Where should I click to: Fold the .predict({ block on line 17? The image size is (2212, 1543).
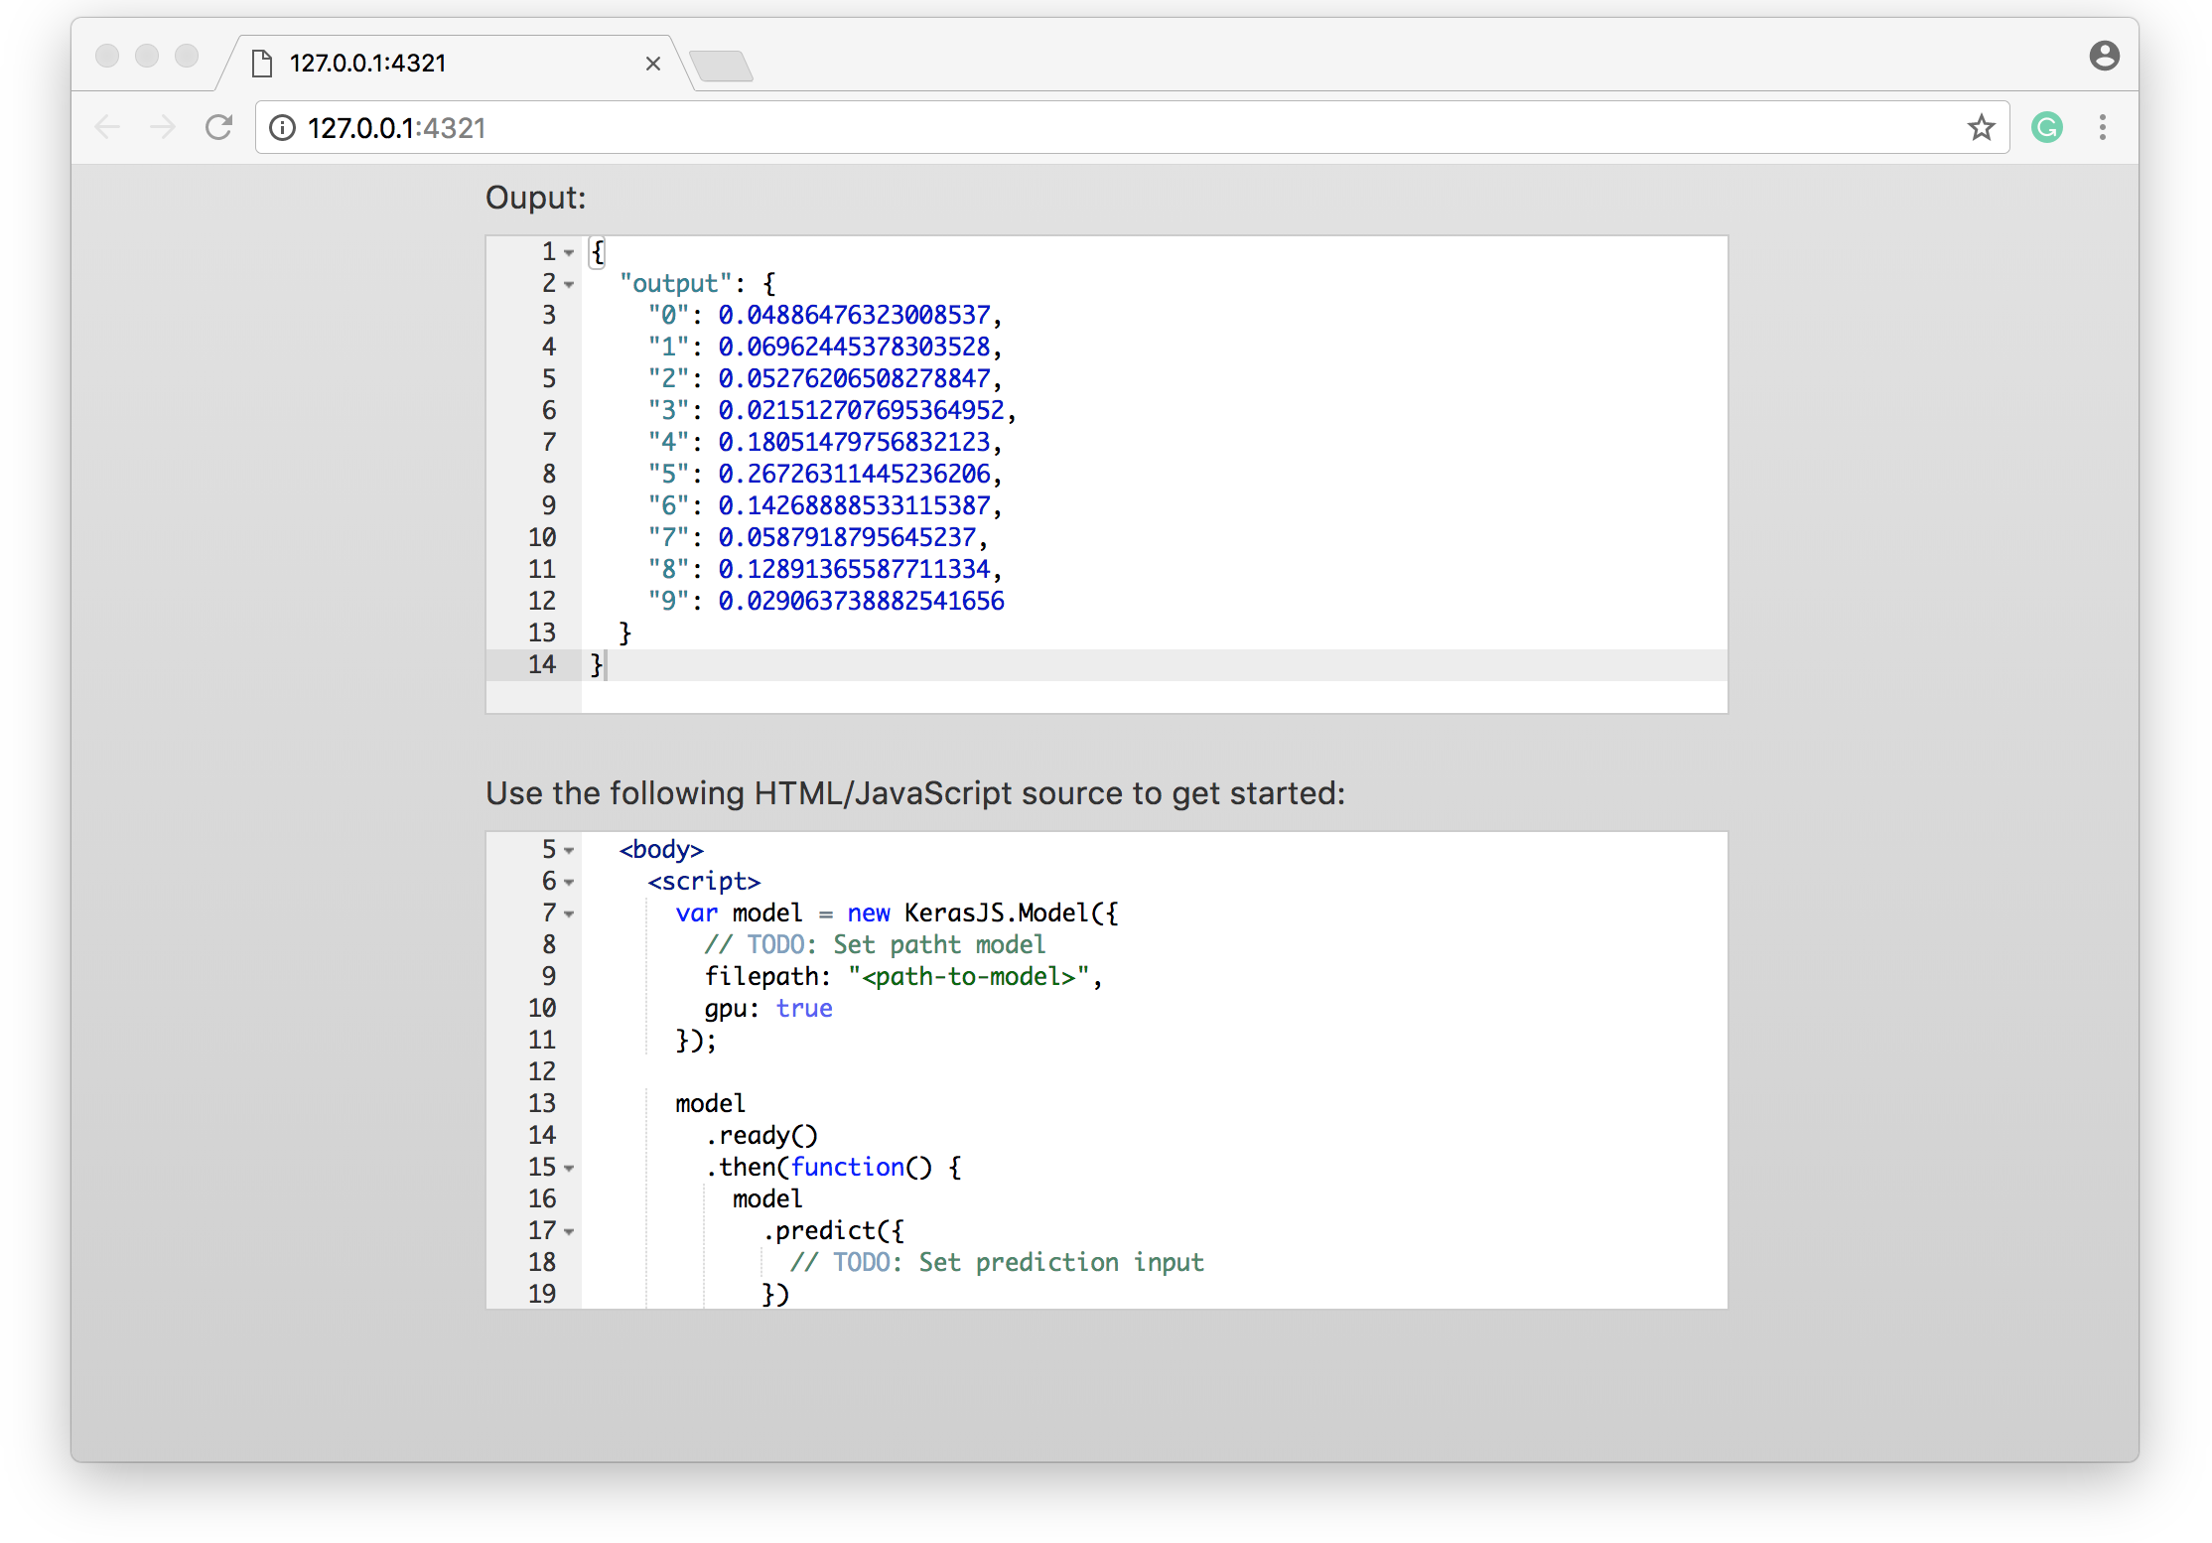(569, 1232)
